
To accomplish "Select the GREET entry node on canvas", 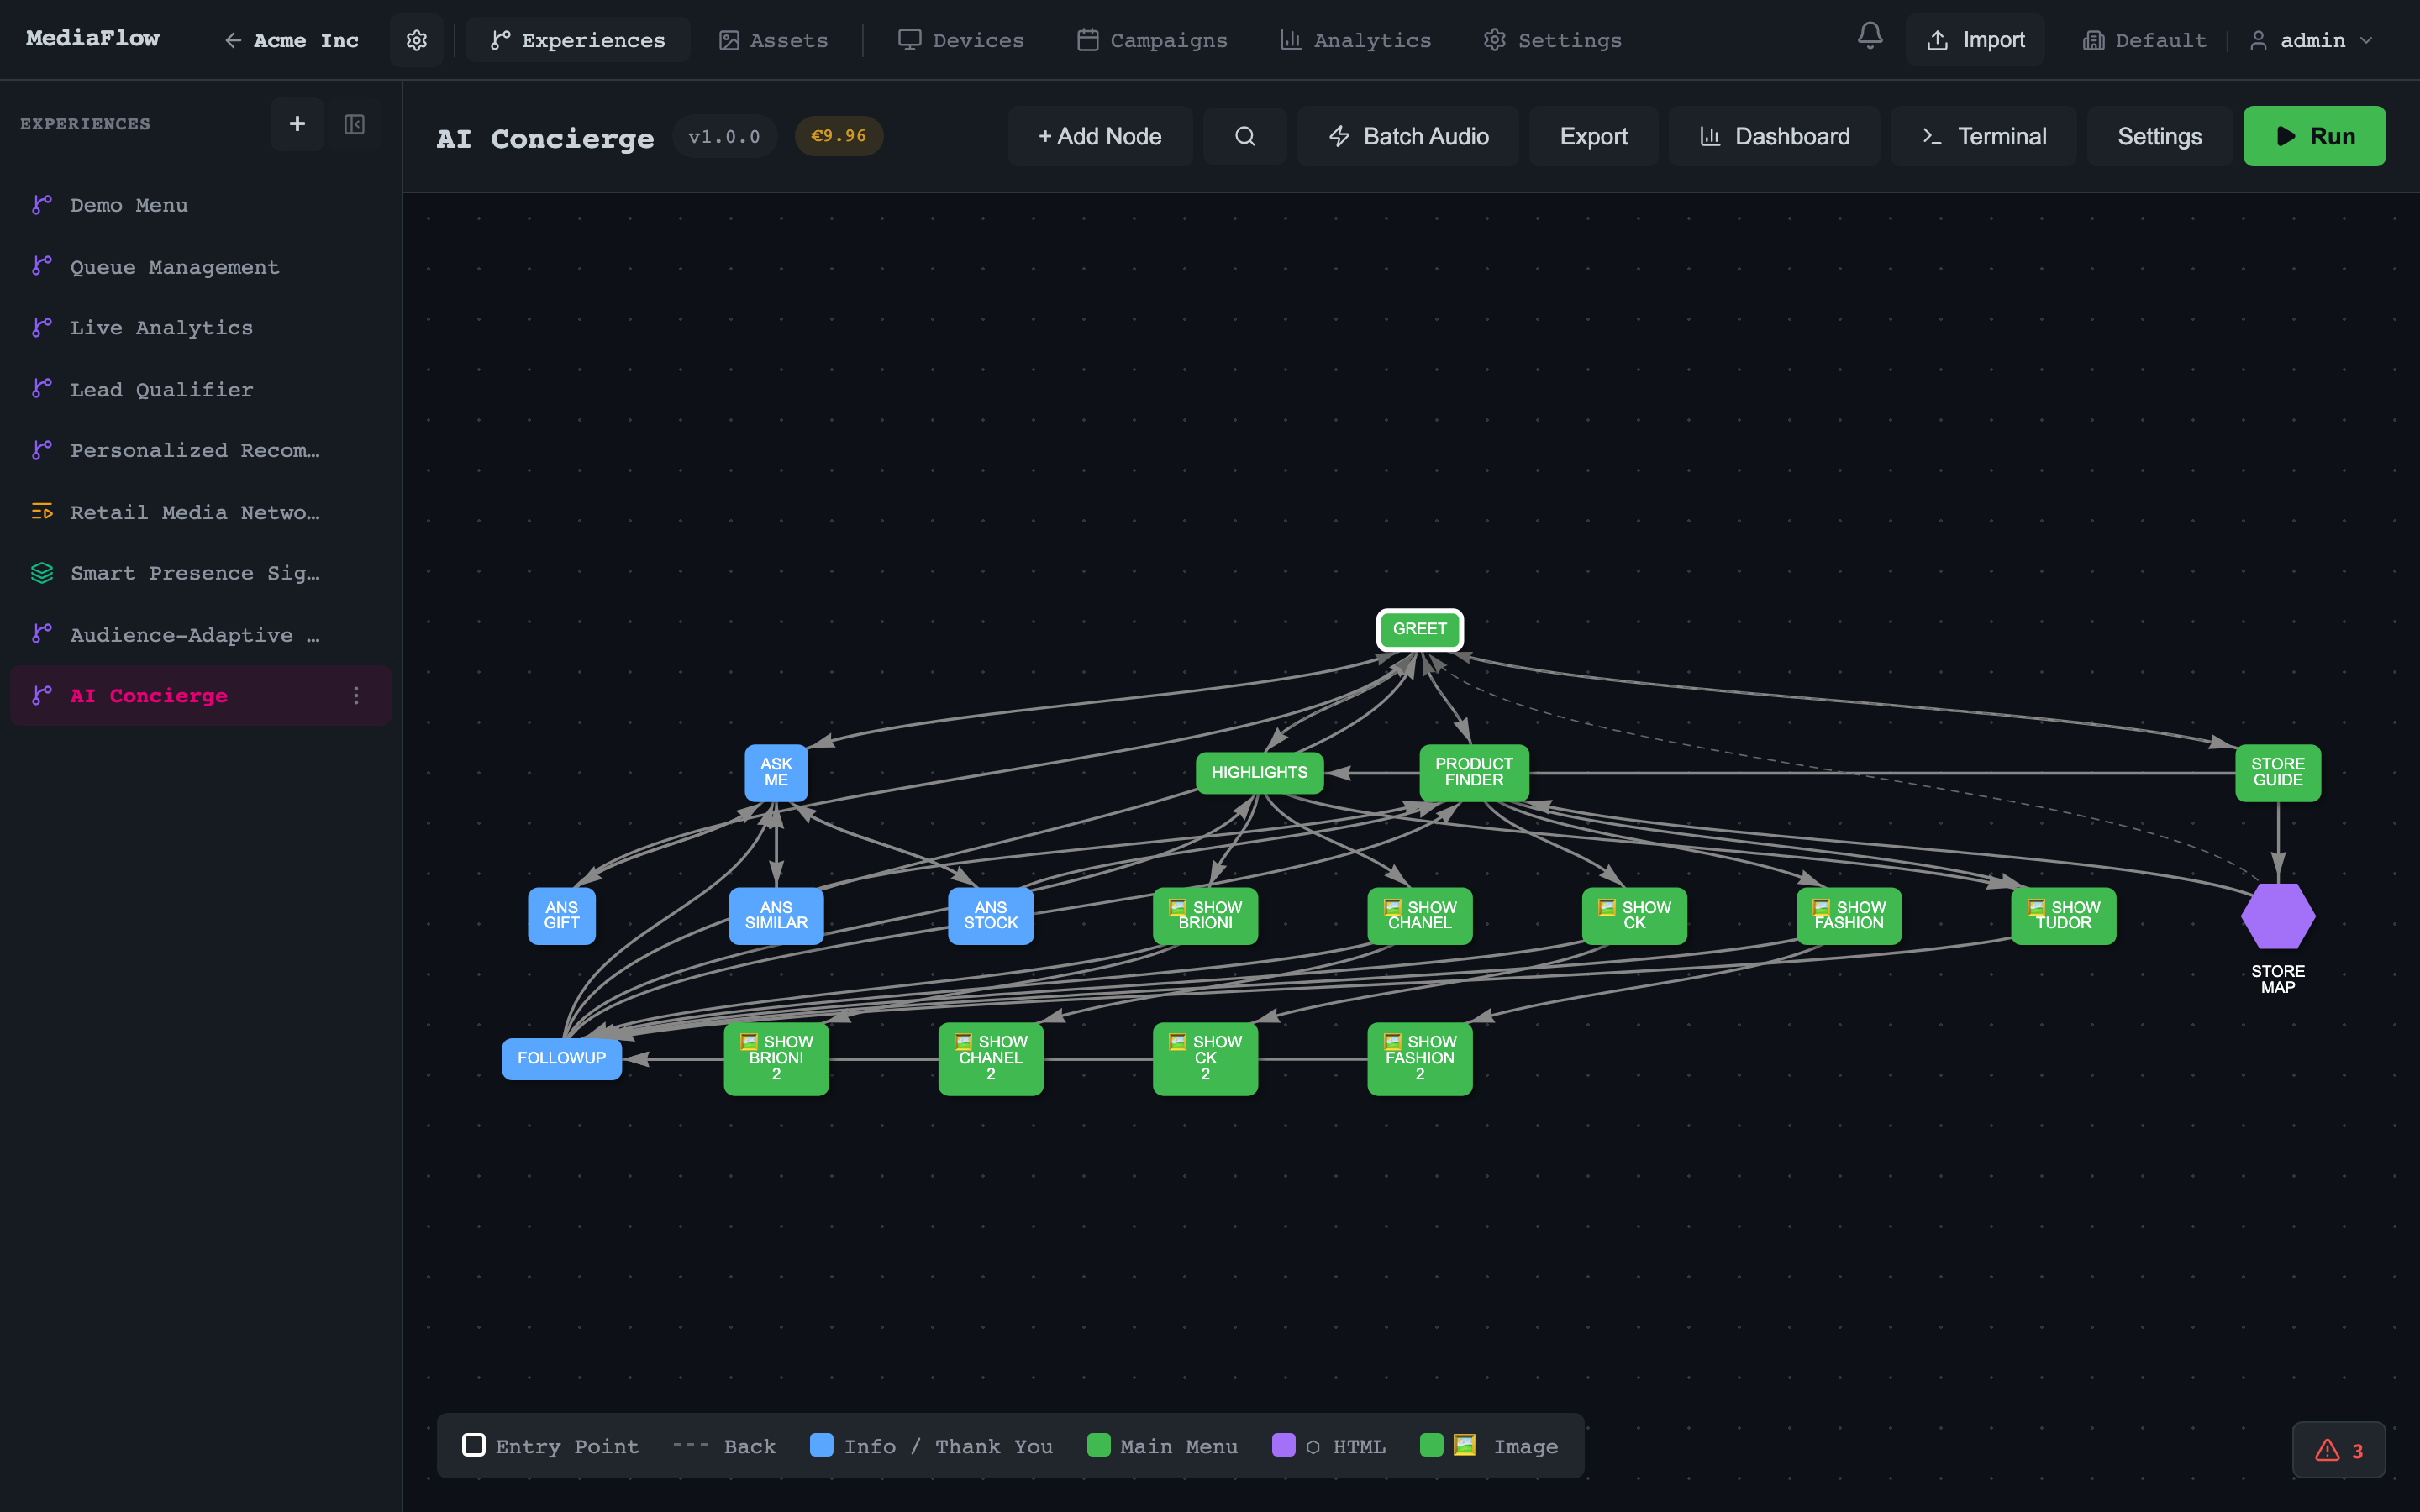I will [x=1419, y=629].
